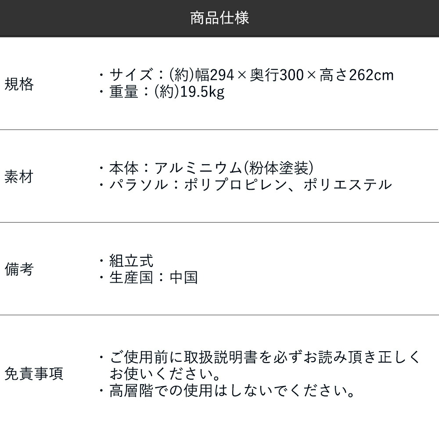The height and width of the screenshot is (439, 439).
Task: Click the 重量 (約)19.5kg line
Action: point(162,92)
